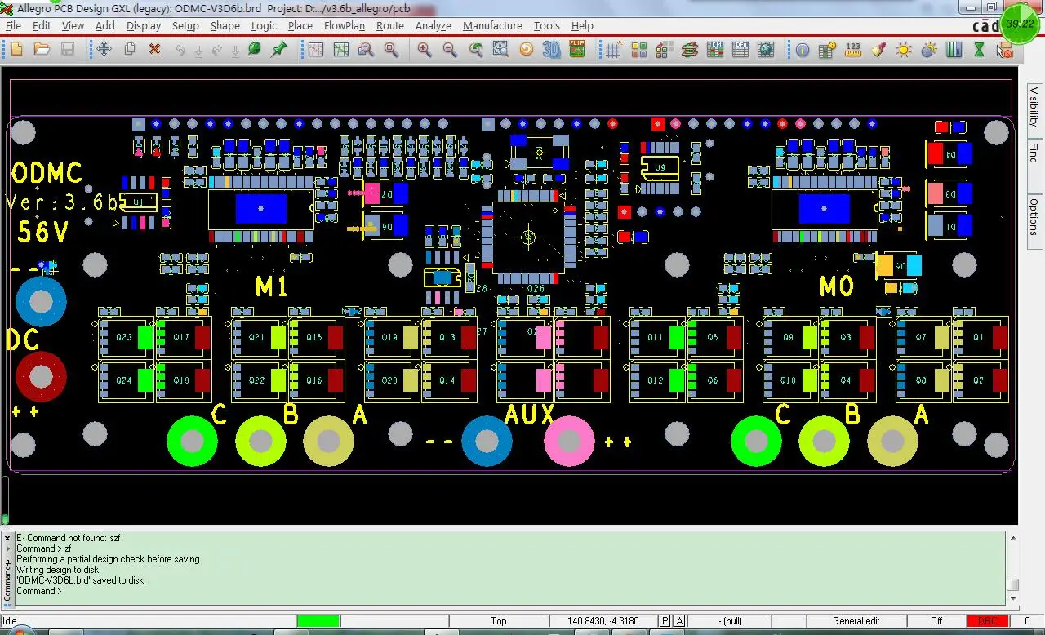Click the green pushpin fix icon
Screen dimensions: 1045x635
(x=279, y=50)
